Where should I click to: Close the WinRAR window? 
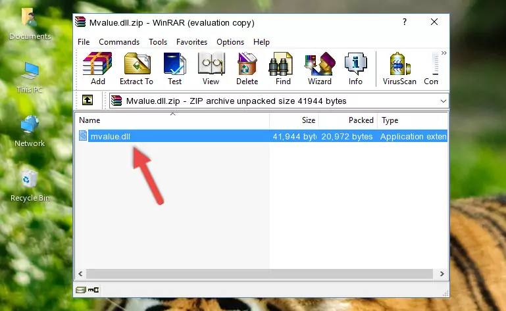point(434,22)
